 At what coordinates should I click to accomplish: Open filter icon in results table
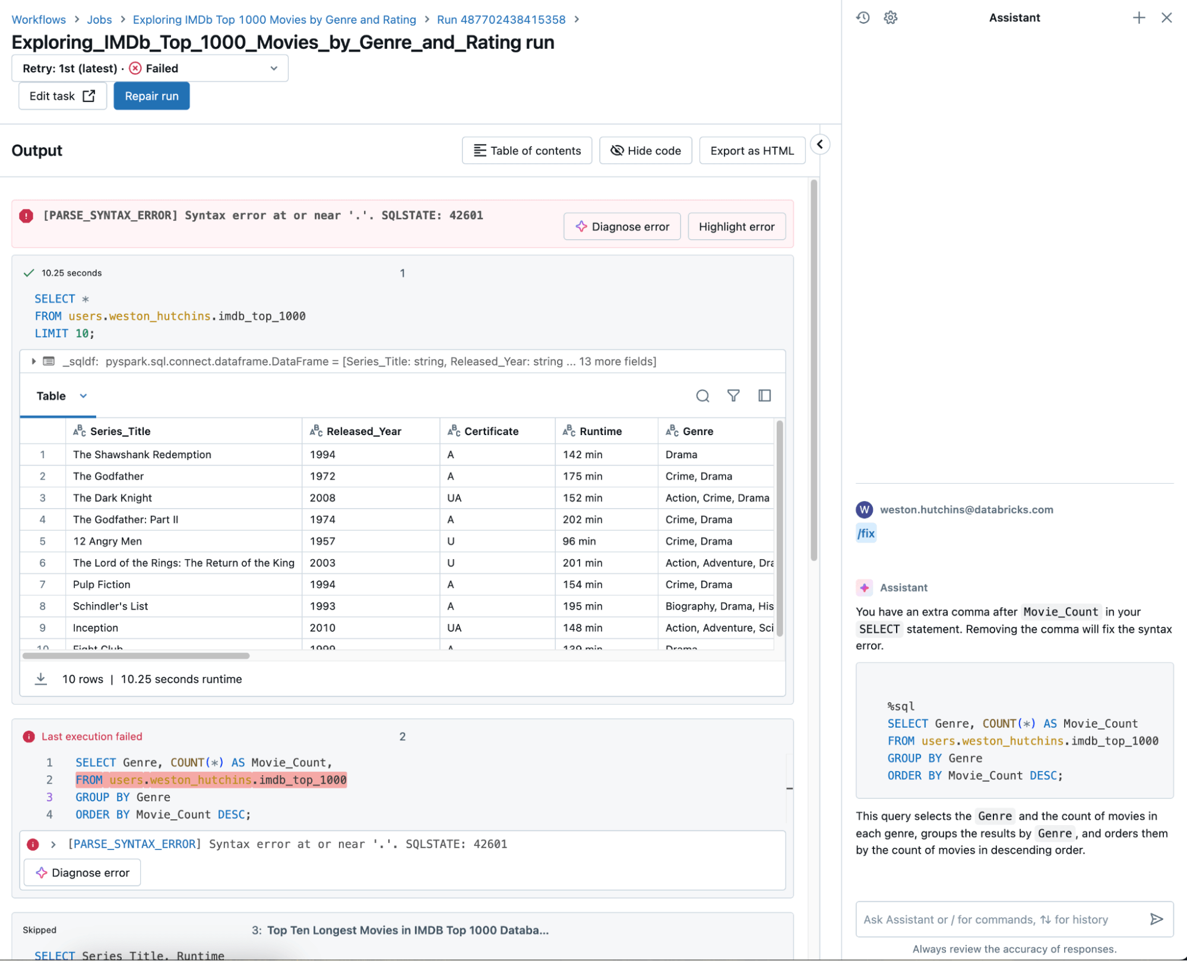733,396
